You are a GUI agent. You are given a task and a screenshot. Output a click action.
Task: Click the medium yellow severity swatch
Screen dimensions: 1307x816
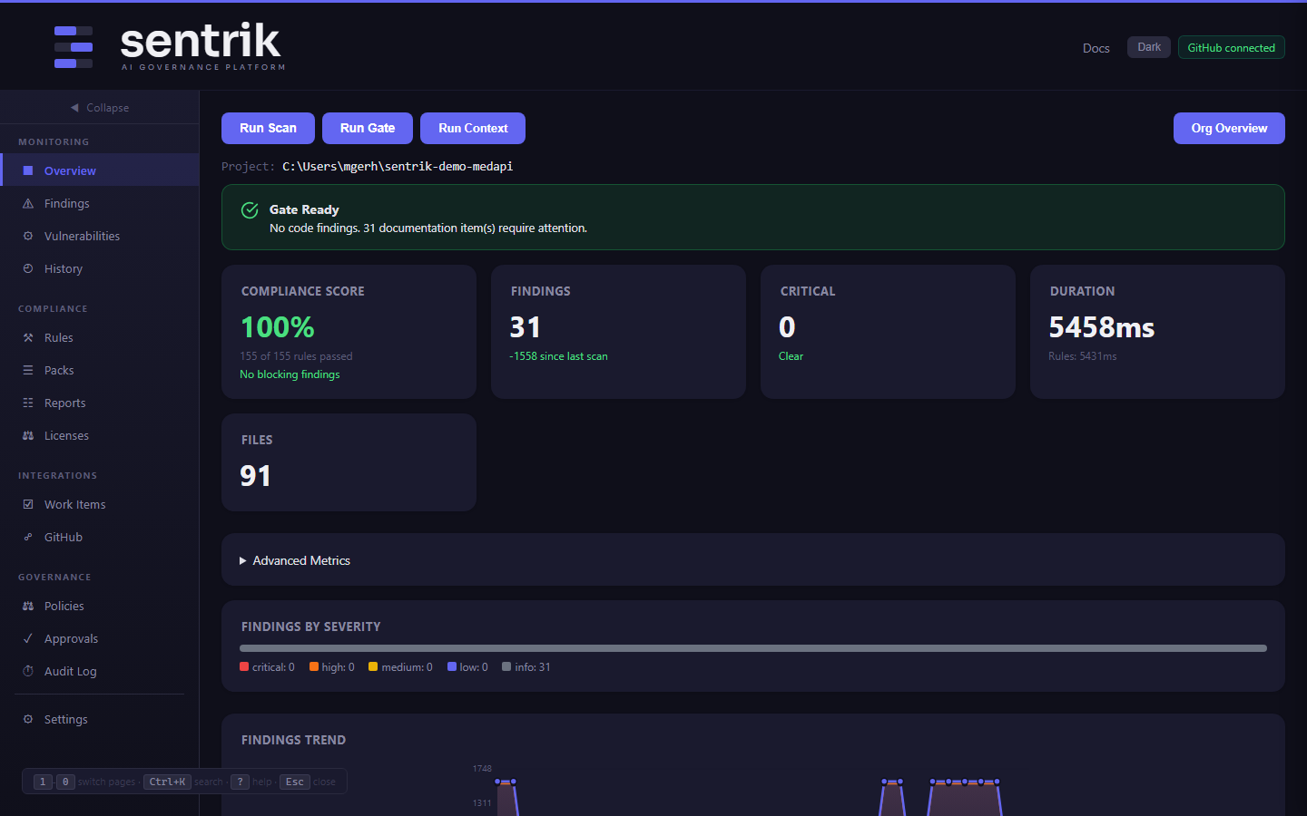click(x=373, y=666)
